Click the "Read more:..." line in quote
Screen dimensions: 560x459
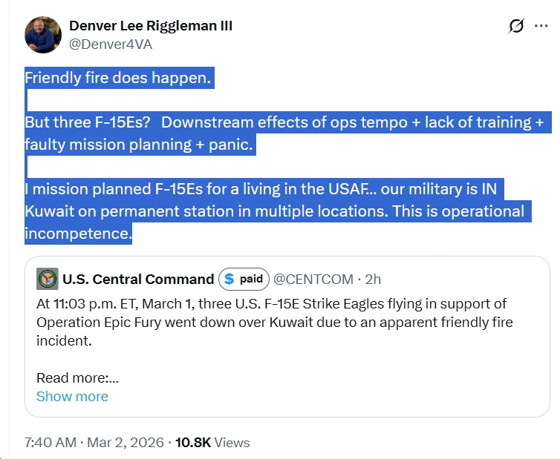77,378
